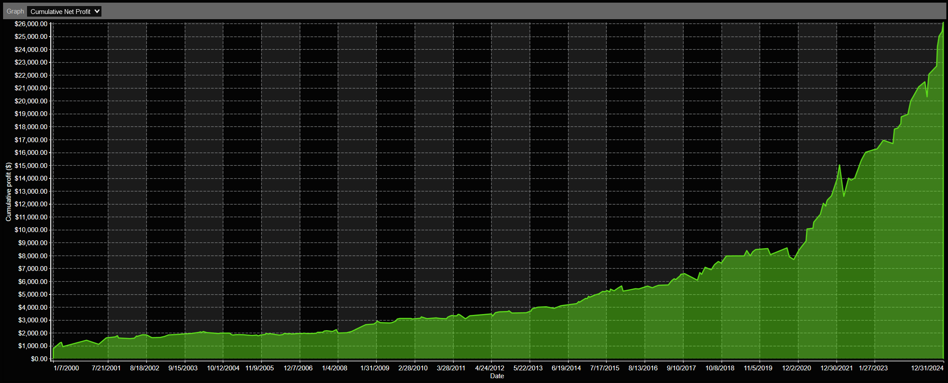This screenshot has height=383, width=948.
Task: Click the 8/18/2002 date label
Action: pyautogui.click(x=145, y=368)
